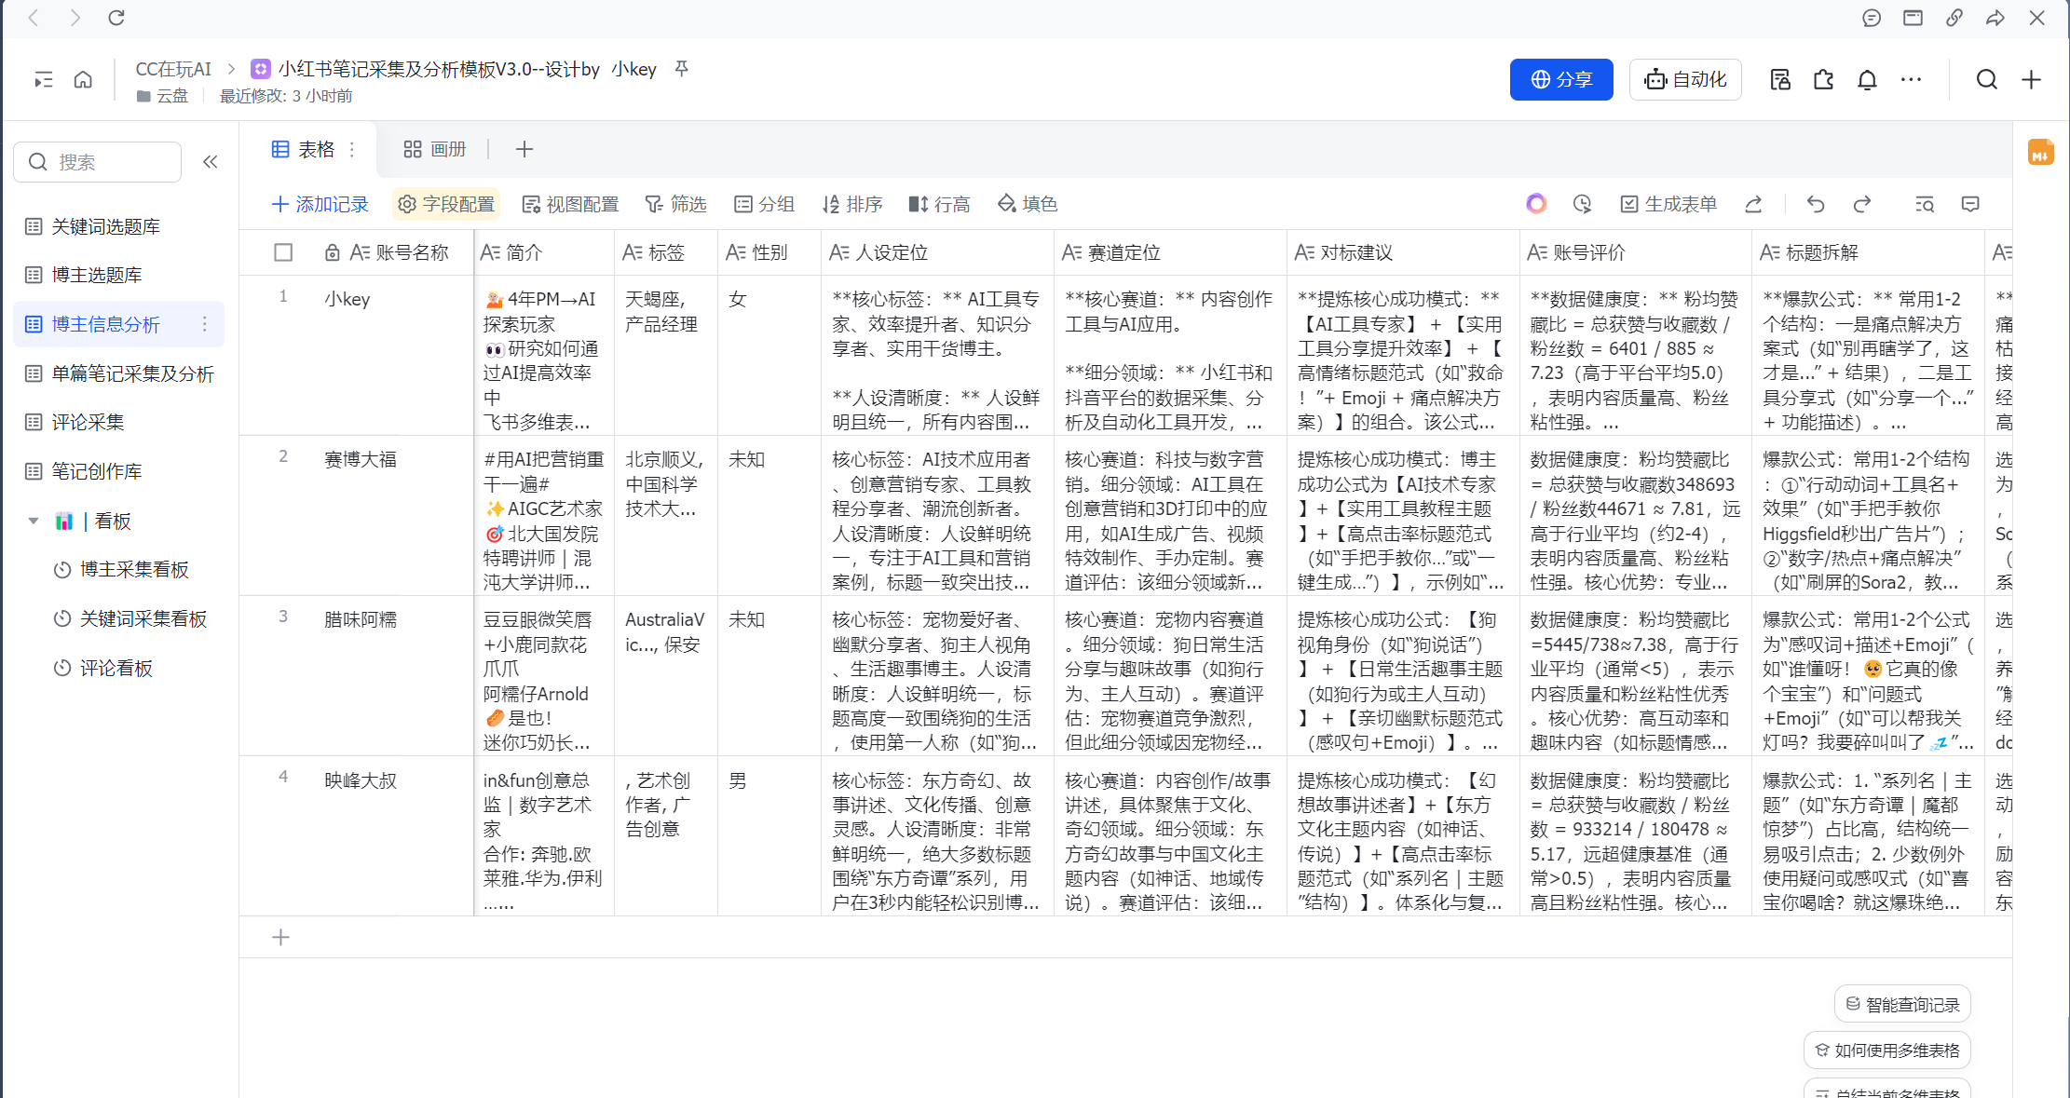2070x1098 pixels.
Task: Open 单篇笔记采集及分析 table in sidebar
Action: pos(132,373)
